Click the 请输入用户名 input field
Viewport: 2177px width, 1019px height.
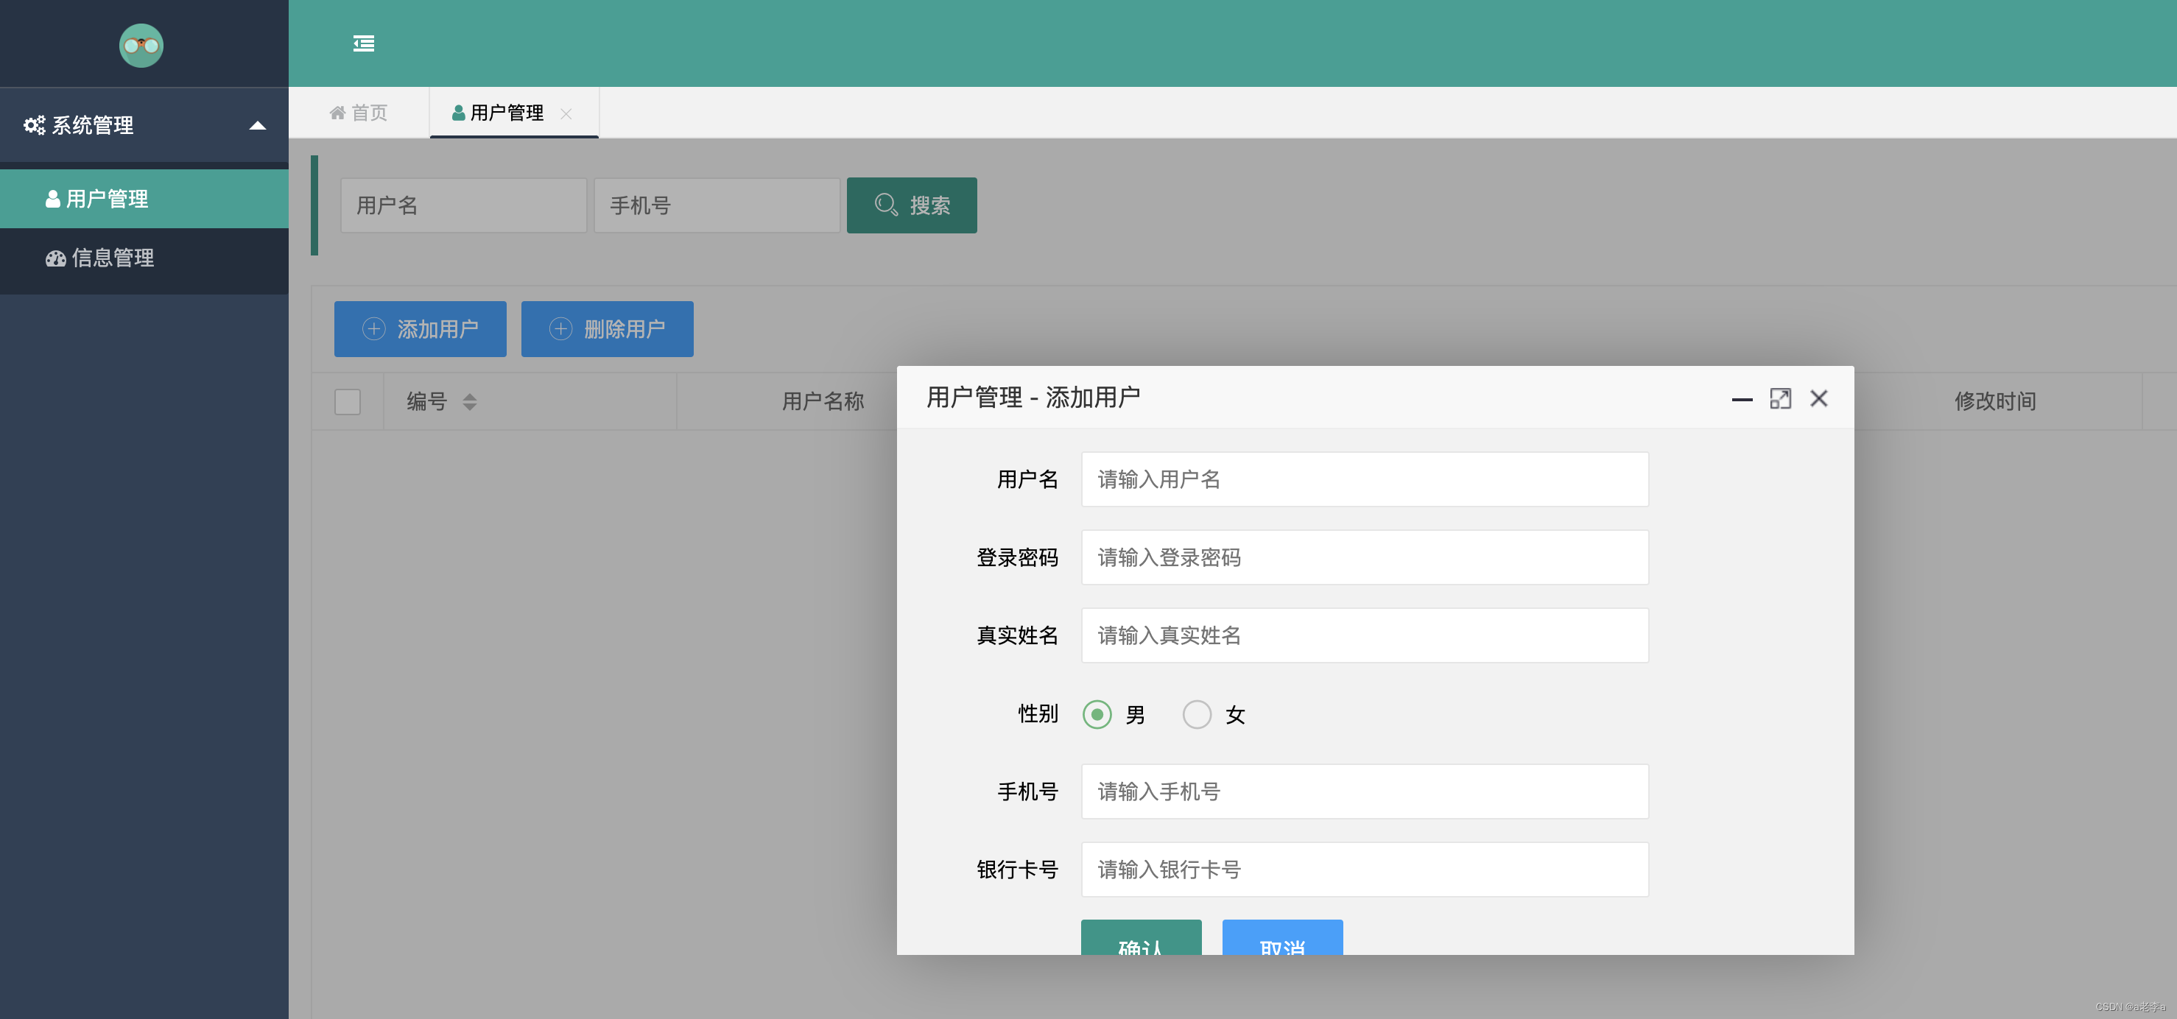[1364, 480]
